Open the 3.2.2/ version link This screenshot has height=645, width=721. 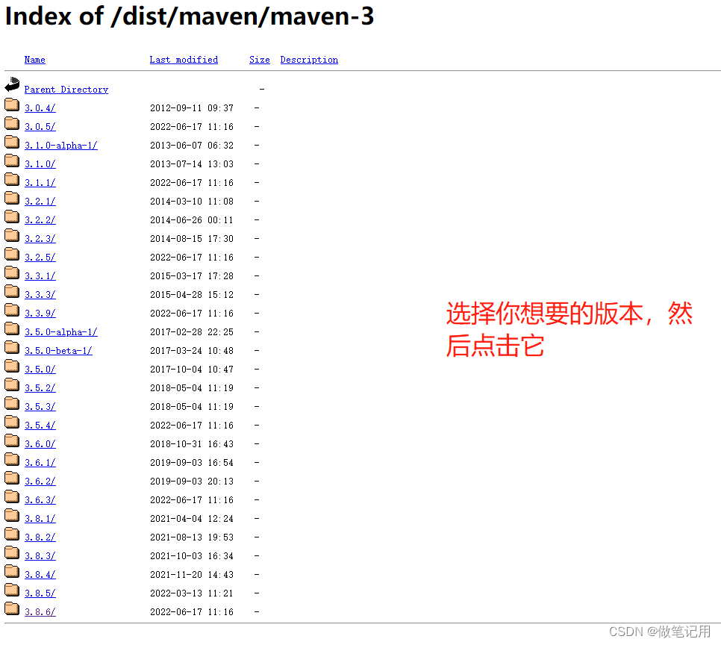[40, 220]
